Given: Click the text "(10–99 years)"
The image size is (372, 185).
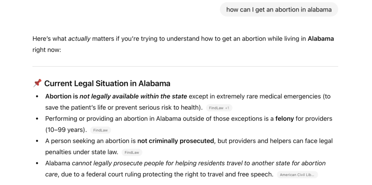Looking at the screenshot, I should tap(66, 130).
